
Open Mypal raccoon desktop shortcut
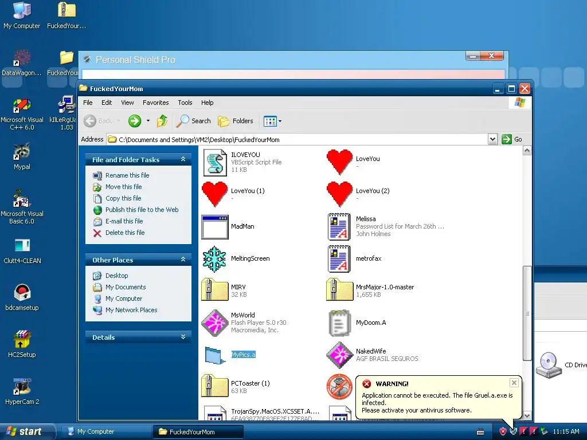coord(22,156)
